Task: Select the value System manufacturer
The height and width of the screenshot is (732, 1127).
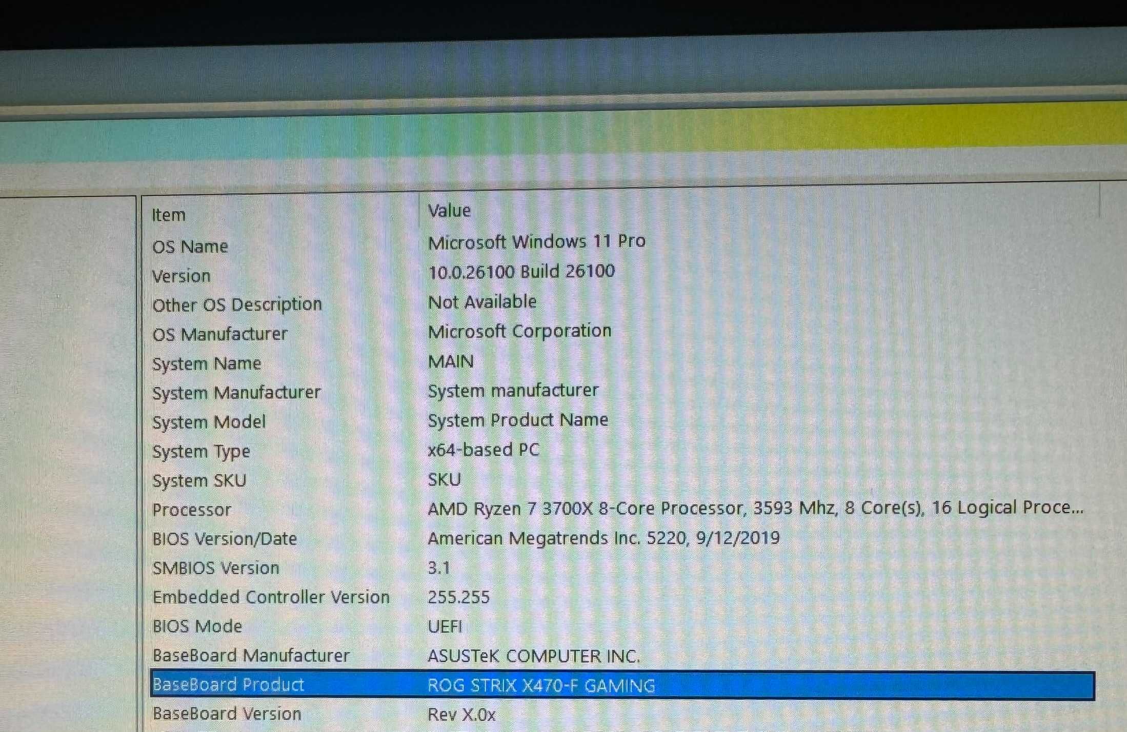Action: [513, 391]
